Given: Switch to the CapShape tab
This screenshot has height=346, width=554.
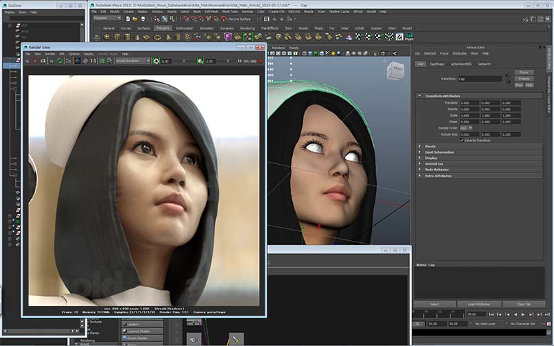Looking at the screenshot, I should click(437, 64).
